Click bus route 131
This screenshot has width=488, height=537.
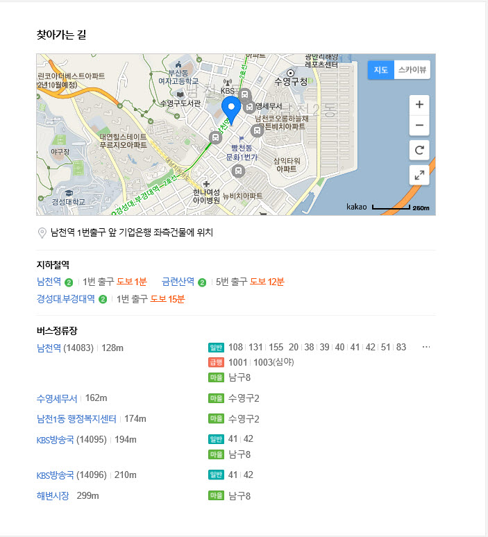coord(255,348)
